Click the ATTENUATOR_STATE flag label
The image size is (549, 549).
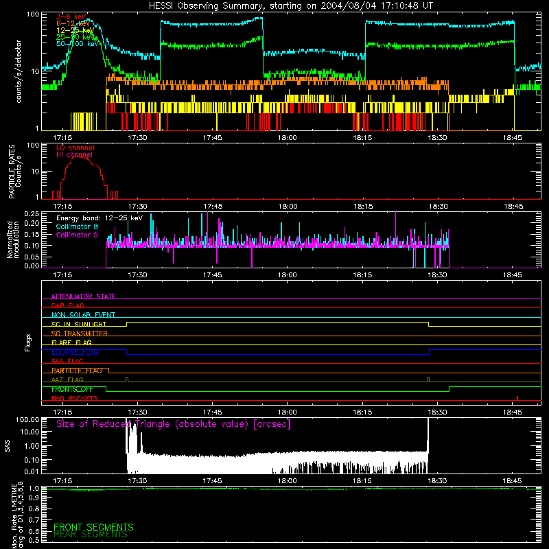tap(83, 296)
